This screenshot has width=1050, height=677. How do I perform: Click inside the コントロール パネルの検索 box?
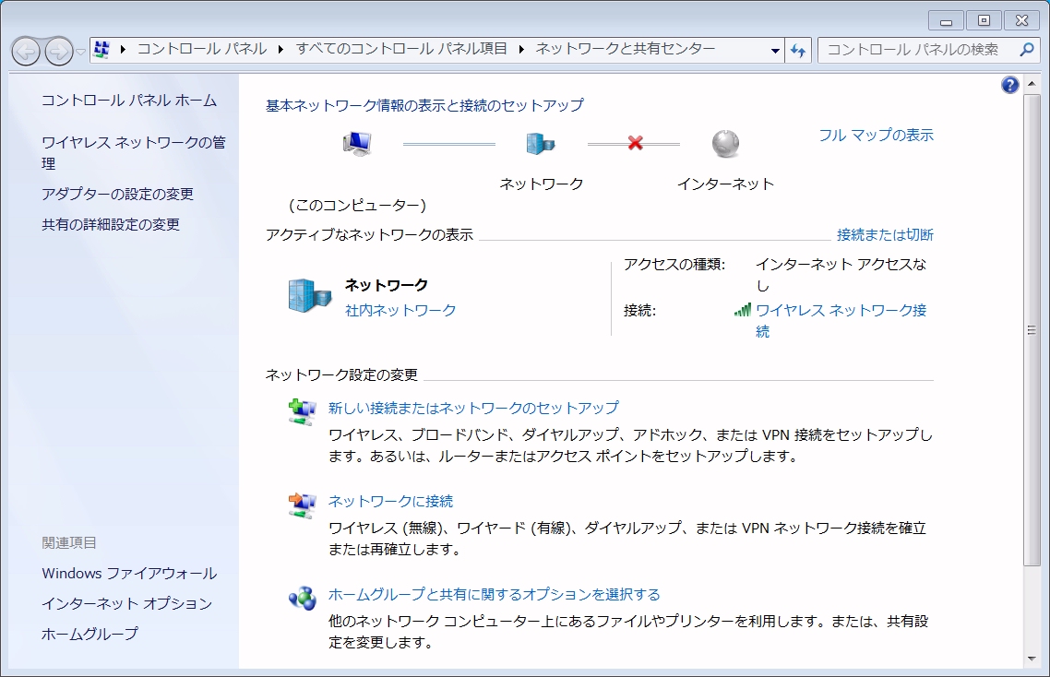click(923, 50)
